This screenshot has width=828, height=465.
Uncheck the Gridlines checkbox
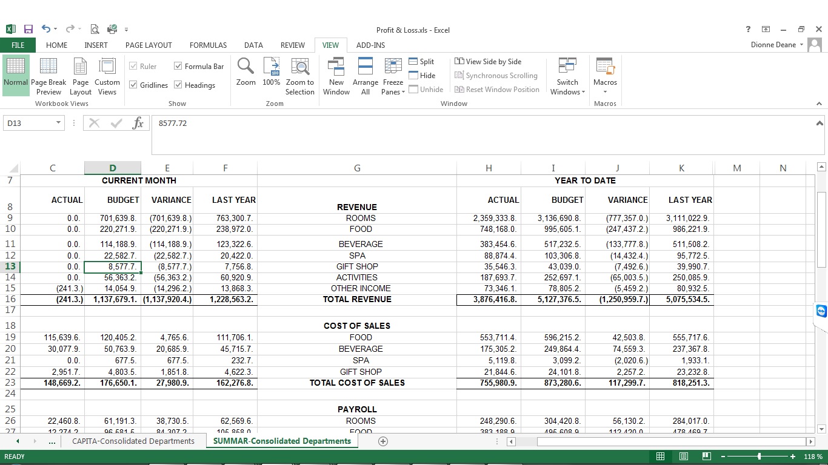coord(133,85)
